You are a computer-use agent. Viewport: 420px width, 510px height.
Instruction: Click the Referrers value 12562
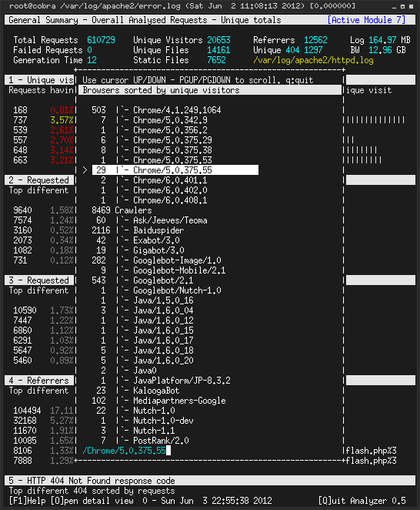tap(315, 40)
